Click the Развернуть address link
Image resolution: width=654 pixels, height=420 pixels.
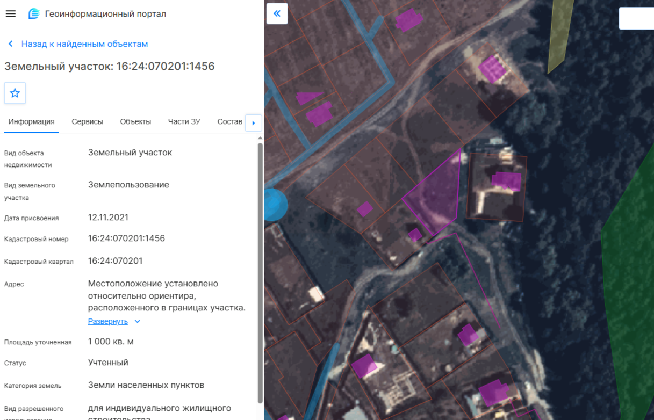click(108, 322)
